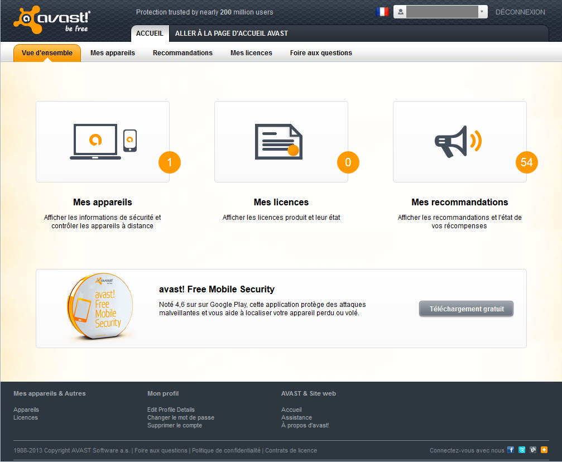This screenshot has width=562, height=462.
Task: Click the Twitter social icon
Action: 522,450
